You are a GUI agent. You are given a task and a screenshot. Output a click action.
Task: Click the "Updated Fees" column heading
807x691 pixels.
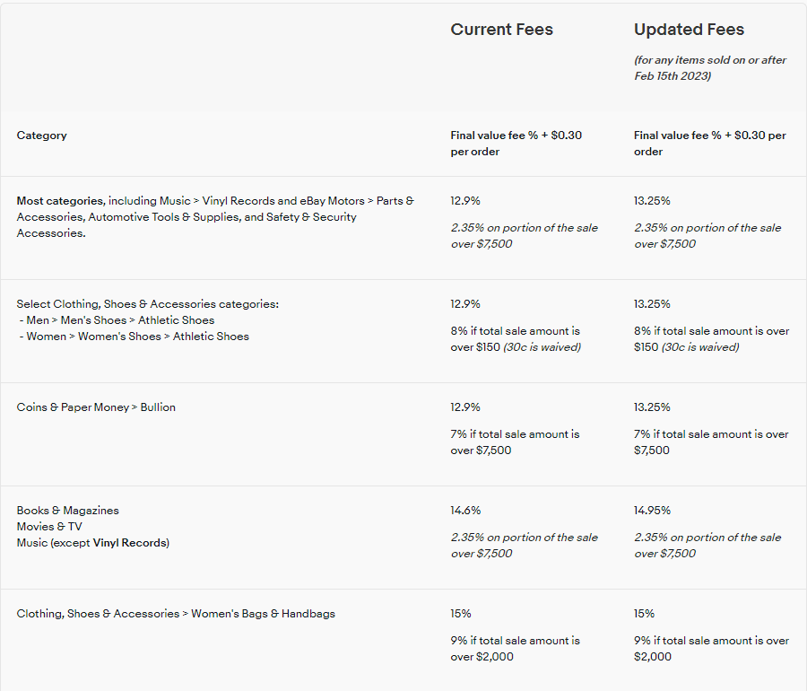(689, 30)
